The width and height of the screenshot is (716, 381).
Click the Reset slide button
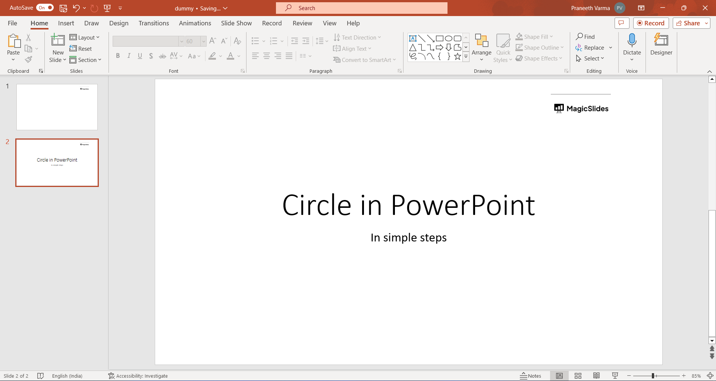point(81,49)
